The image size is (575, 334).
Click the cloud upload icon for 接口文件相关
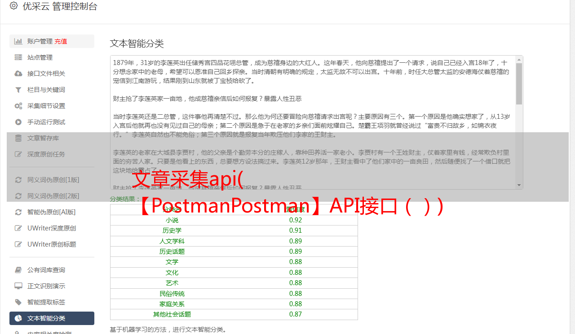click(18, 74)
